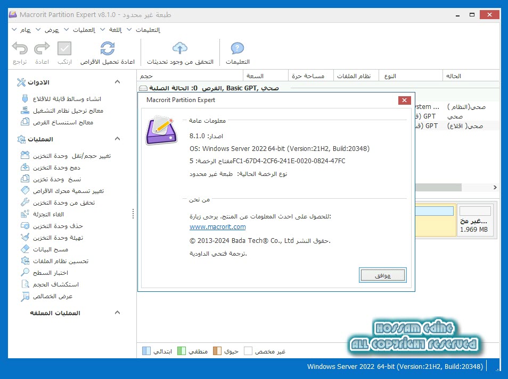Click the Operations (العمليات) section gear icon

21,139
